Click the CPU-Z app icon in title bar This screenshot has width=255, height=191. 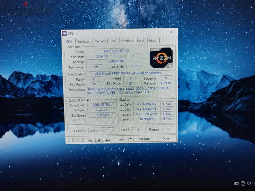[64, 33]
